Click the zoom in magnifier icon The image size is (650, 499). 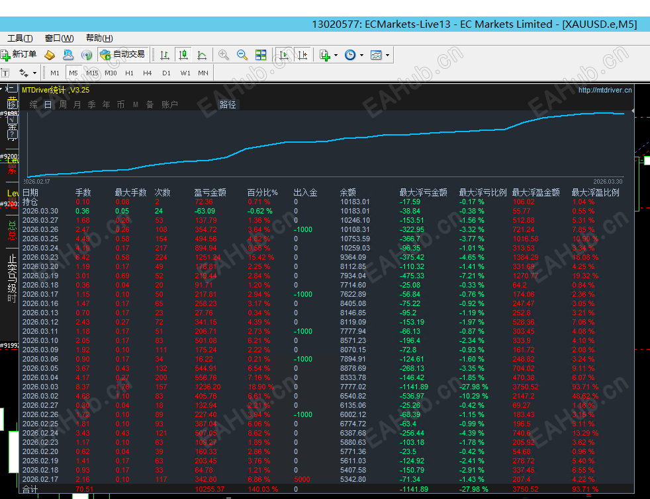coord(224,55)
